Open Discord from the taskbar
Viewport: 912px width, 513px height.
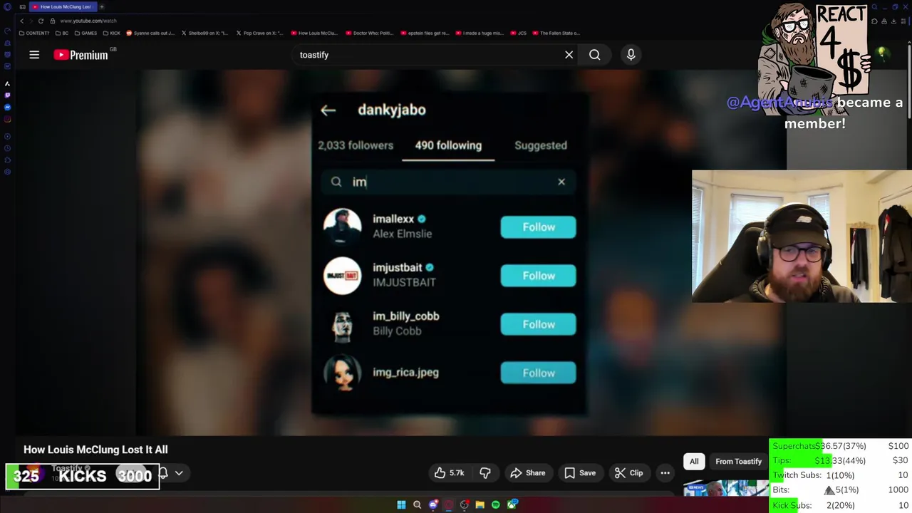432,505
